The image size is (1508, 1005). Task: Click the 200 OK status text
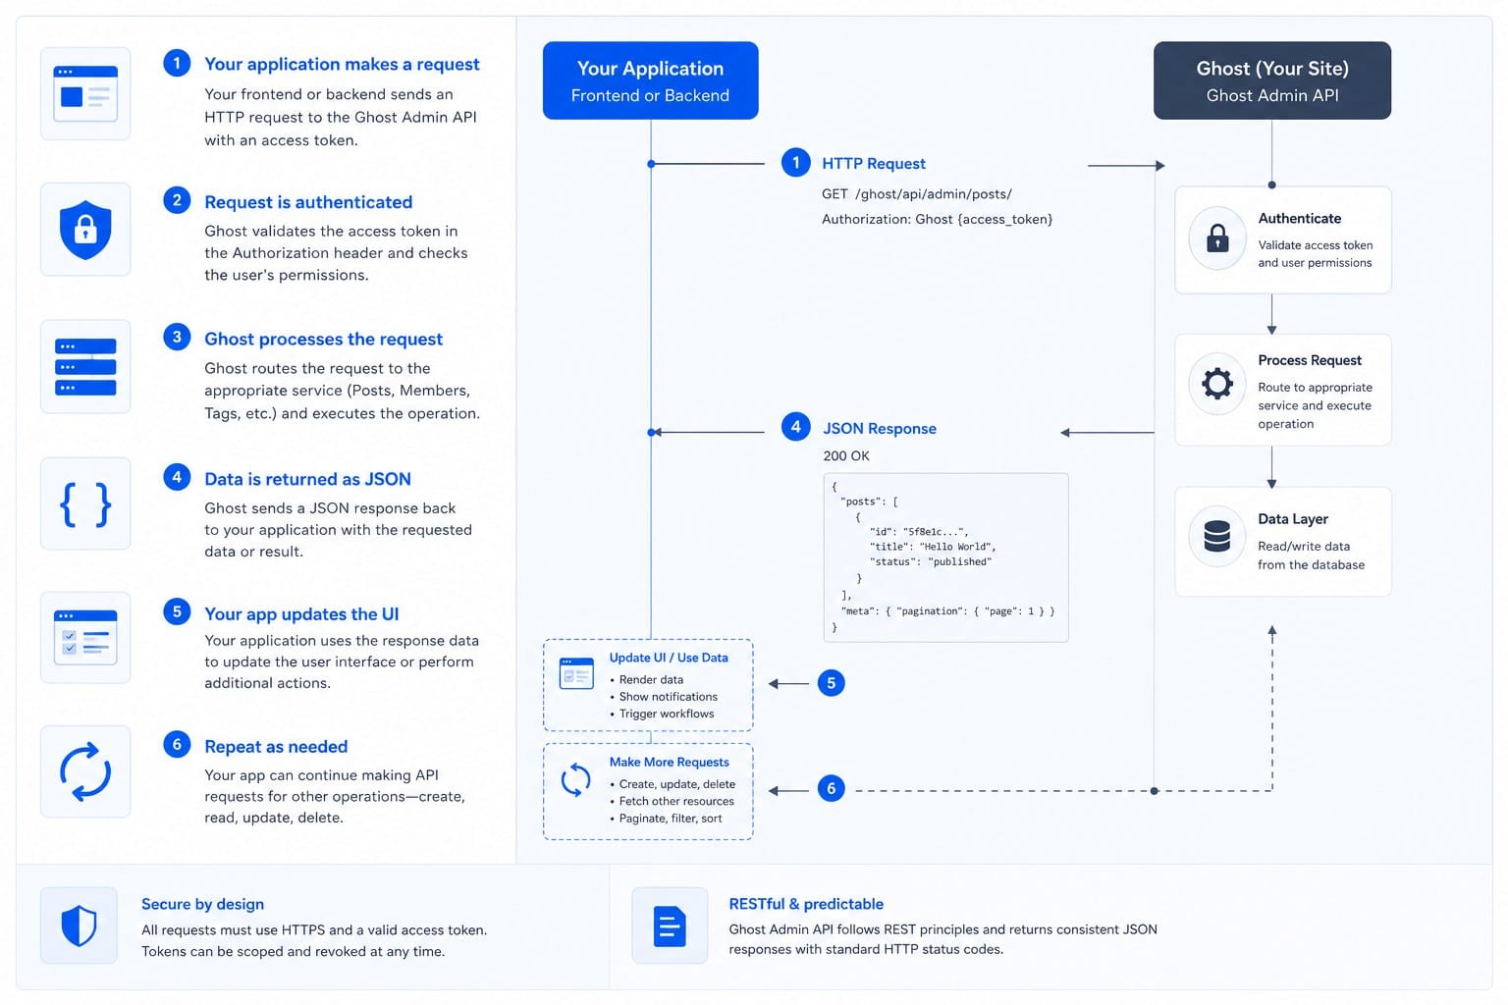[846, 456]
